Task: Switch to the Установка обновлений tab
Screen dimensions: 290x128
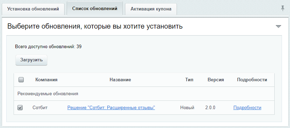Action: pyautogui.click(x=33, y=9)
